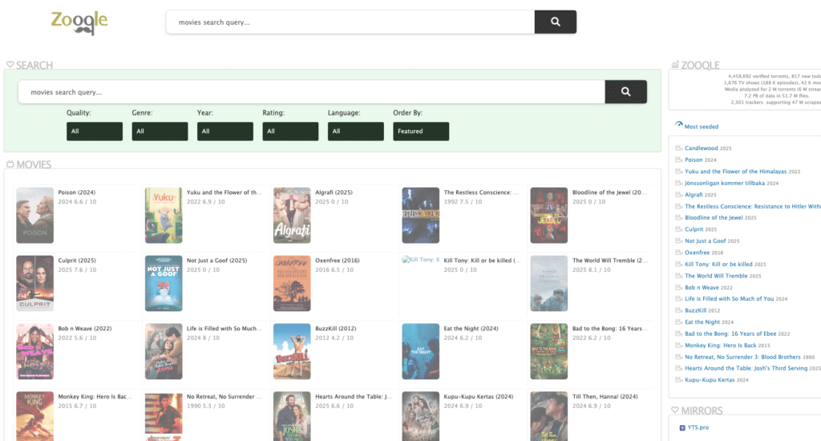Open Kupu-Kupu Kertas sidebar link
This screenshot has width=821, height=441.
(710, 380)
